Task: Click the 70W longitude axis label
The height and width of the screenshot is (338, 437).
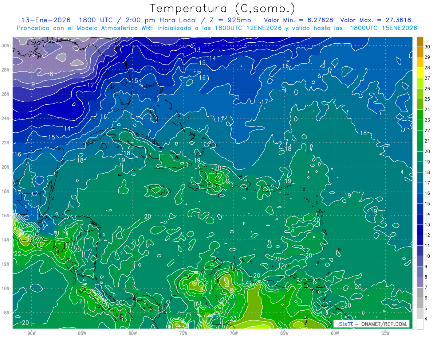Action: pos(234,333)
